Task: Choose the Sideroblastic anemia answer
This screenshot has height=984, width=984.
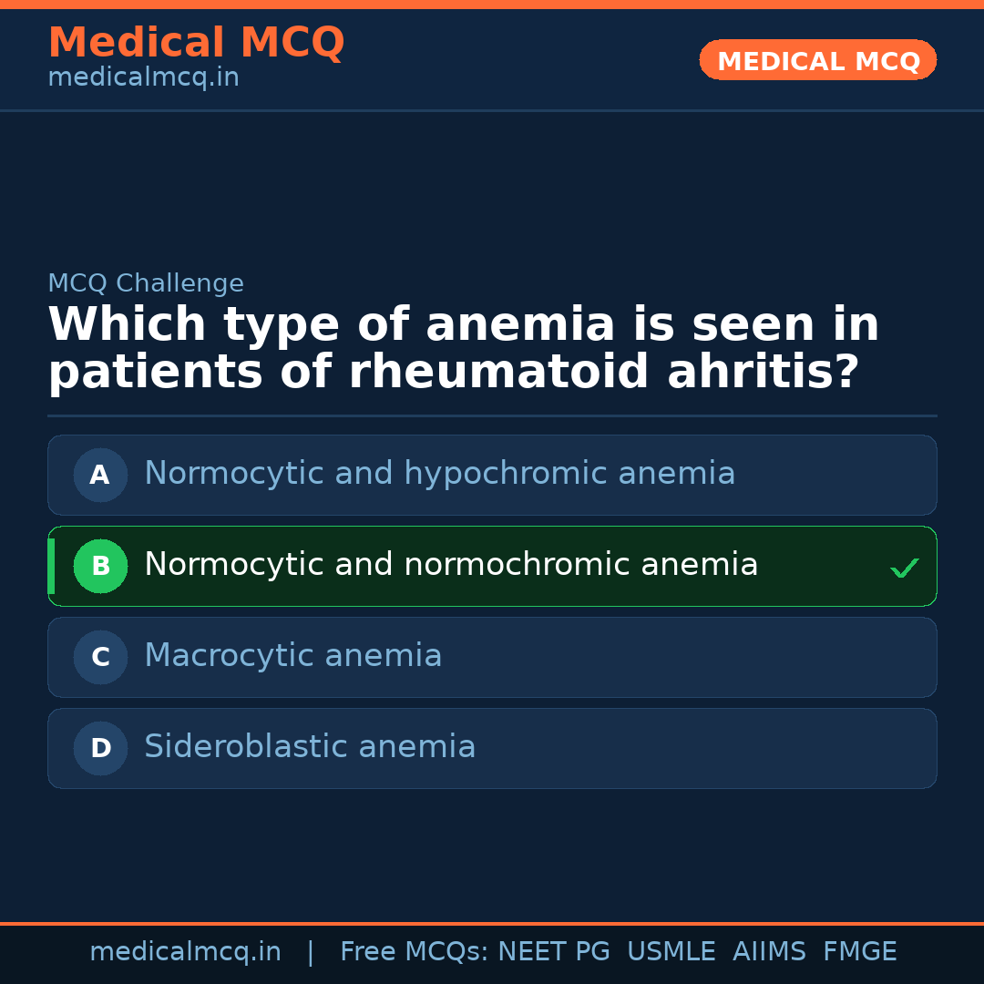Action: click(x=310, y=748)
